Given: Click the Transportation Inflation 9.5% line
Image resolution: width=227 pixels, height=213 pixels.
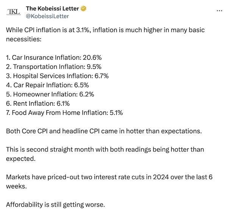Looking at the screenshot, I should click(x=54, y=67).
